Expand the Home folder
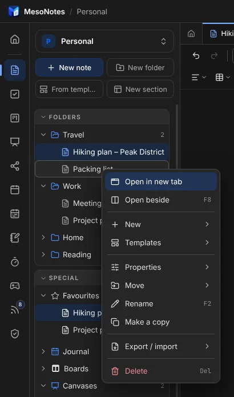The image size is (234, 397). tap(43, 237)
